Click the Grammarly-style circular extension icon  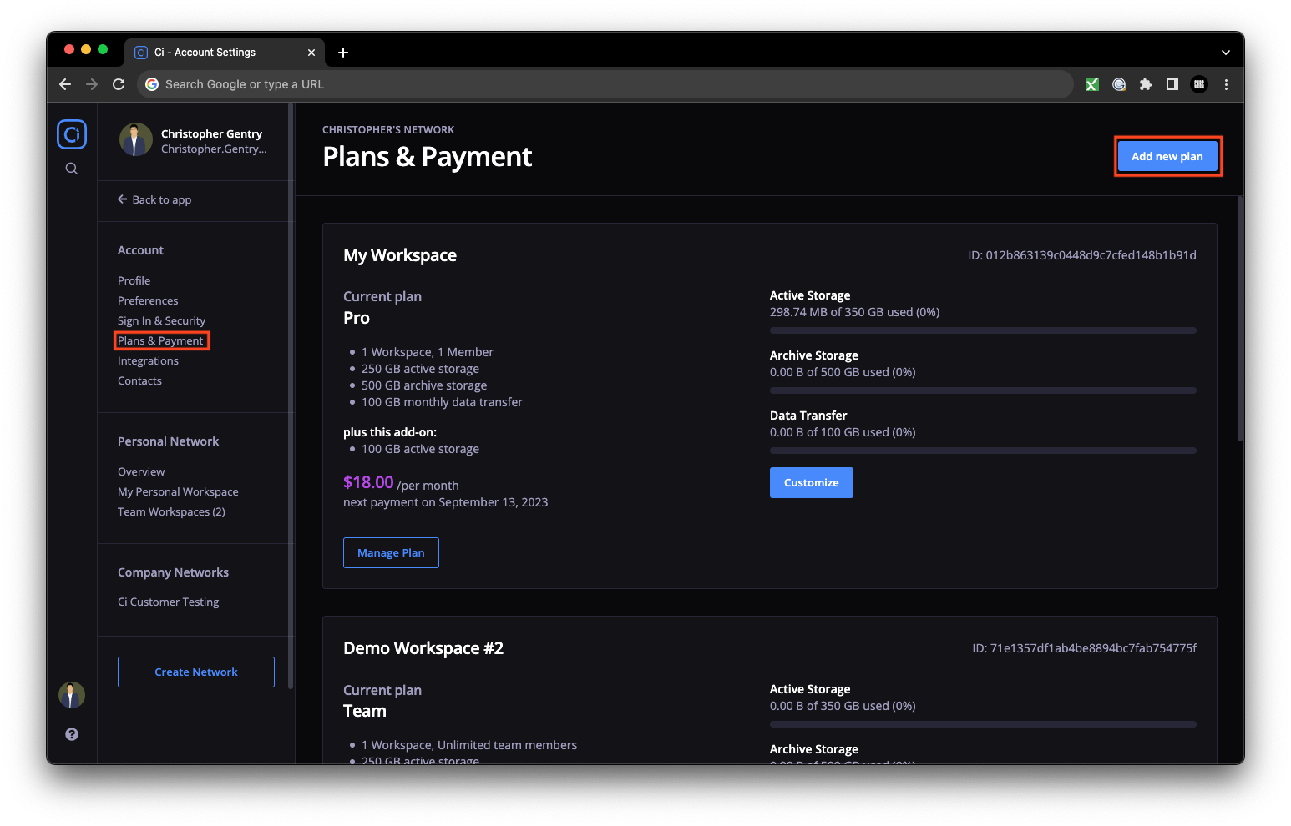pyautogui.click(x=1119, y=84)
